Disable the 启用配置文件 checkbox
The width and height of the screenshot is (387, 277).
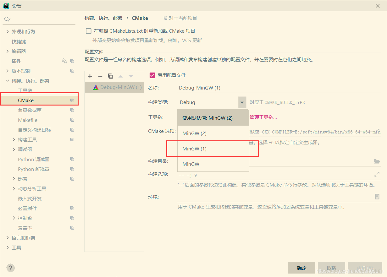[x=152, y=75]
